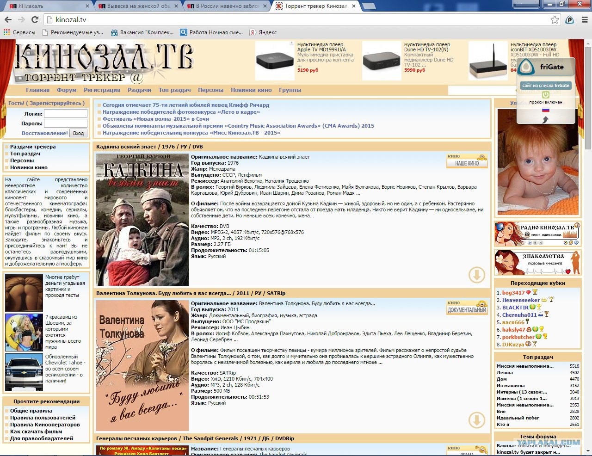592x456 pixels.
Task: Open the friGate extension icon in the toolbar
Action: point(570,20)
